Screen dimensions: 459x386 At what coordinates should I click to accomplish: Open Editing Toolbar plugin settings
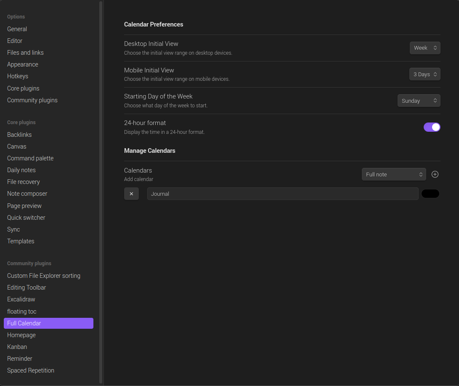click(x=27, y=288)
